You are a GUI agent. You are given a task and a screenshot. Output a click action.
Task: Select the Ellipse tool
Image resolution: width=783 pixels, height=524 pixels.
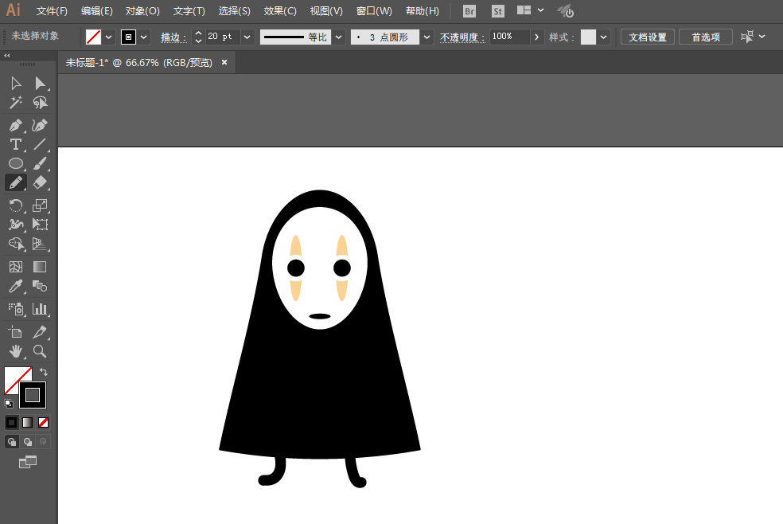tap(15, 163)
